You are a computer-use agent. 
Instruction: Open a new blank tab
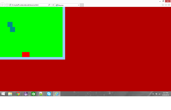[x=82, y=5]
